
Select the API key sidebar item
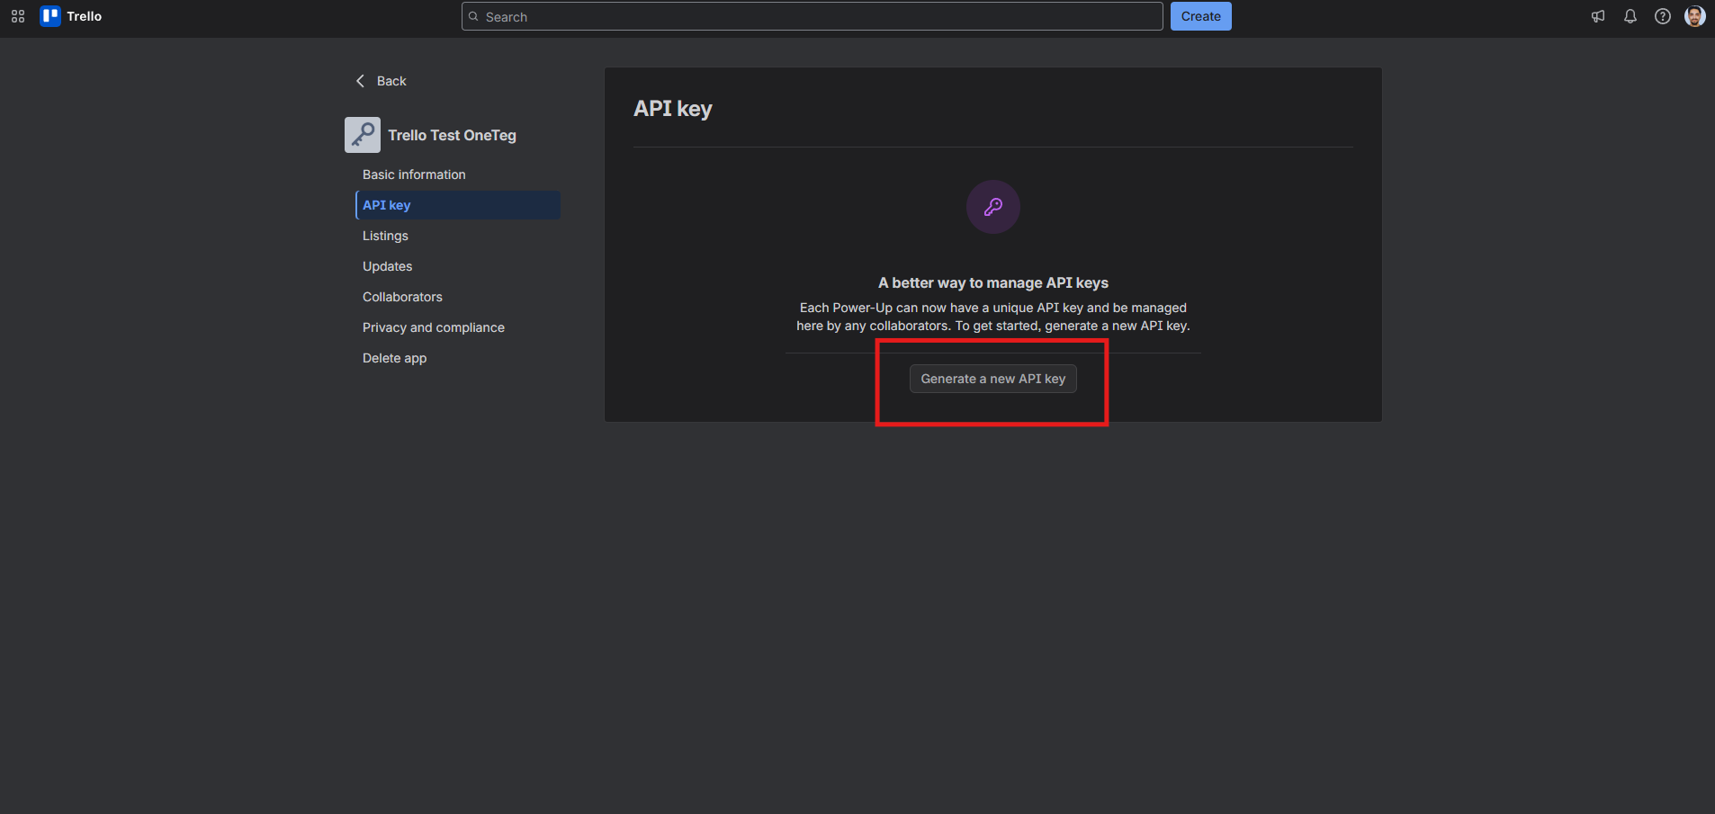458,205
